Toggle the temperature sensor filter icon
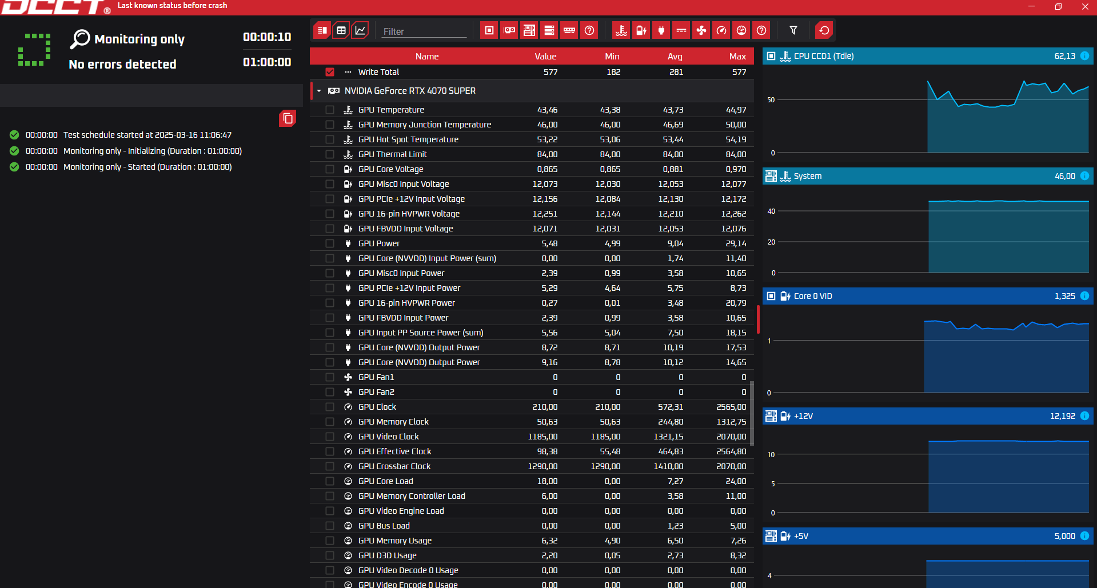This screenshot has width=1097, height=588. (x=621, y=30)
